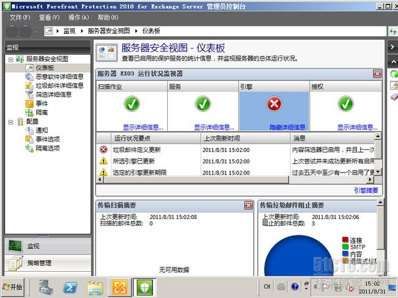398x298 pixels.
Task: Click green check icon under 扫描作业
Action: pyautogui.click(x=132, y=104)
